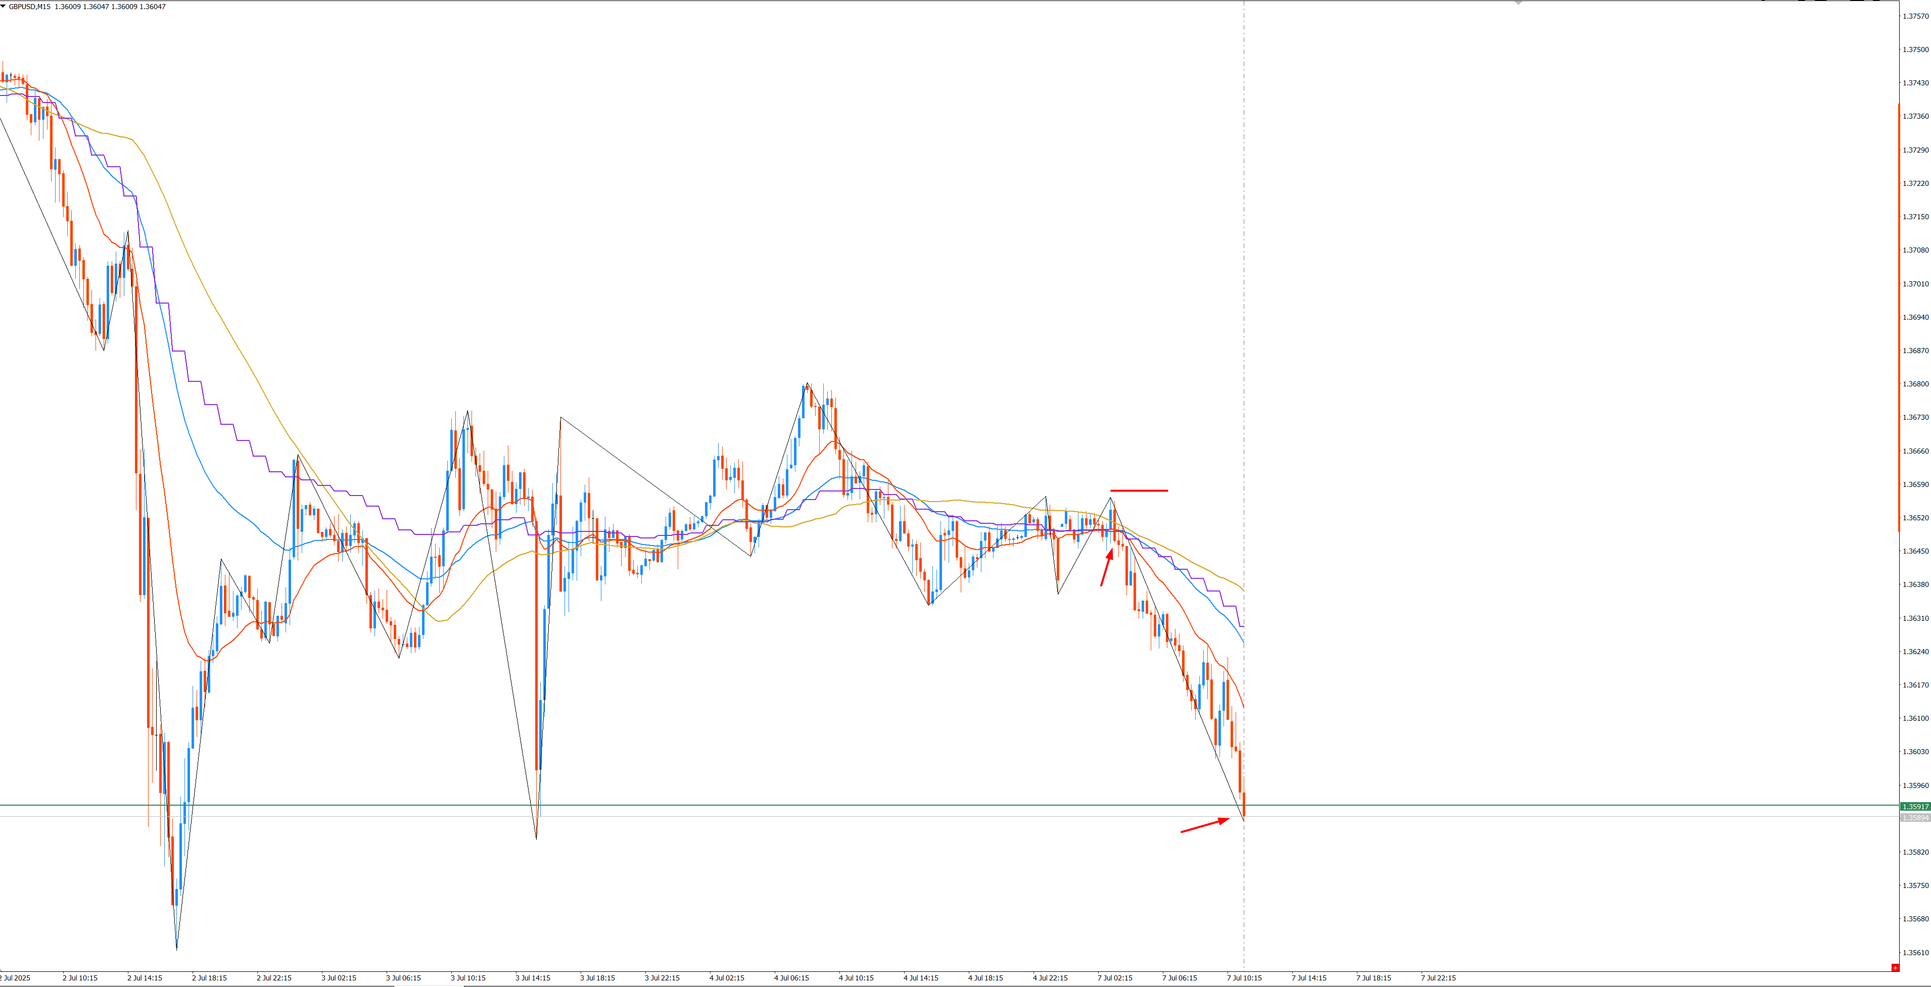The width and height of the screenshot is (1931, 987).
Task: Click the 3 Jul 18:15 time label
Action: (597, 977)
